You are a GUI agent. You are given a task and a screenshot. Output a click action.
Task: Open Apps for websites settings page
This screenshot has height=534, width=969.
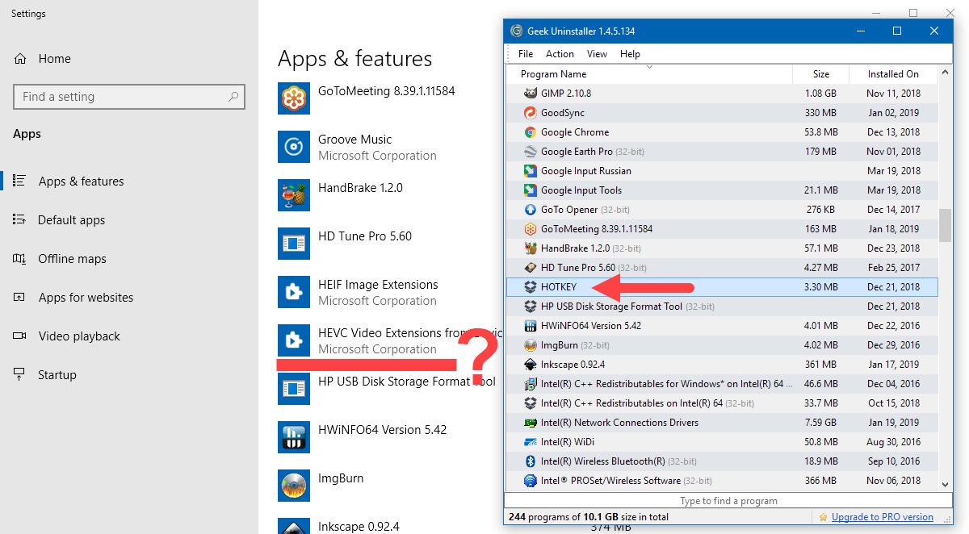click(86, 298)
